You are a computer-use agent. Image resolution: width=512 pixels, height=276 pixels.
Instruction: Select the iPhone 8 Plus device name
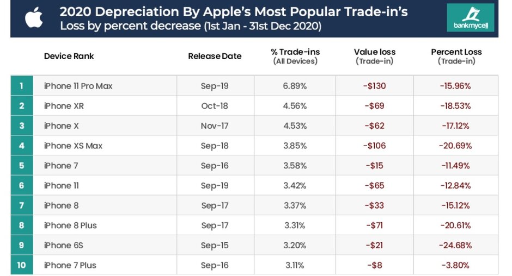[x=70, y=225]
